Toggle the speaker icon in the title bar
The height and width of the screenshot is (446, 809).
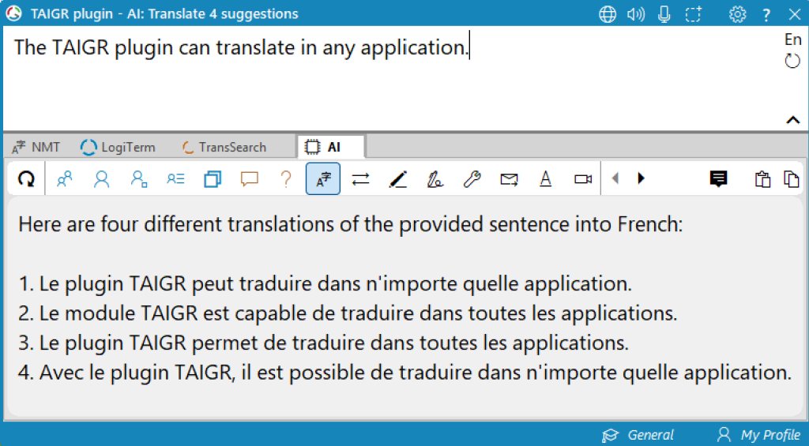tap(636, 14)
